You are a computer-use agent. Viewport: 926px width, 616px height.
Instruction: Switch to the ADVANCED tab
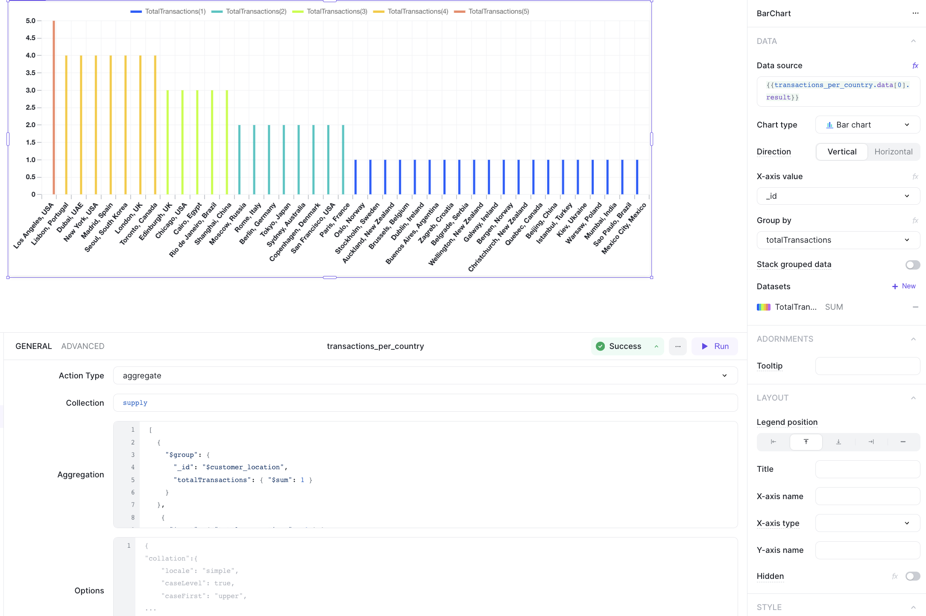[x=83, y=346]
